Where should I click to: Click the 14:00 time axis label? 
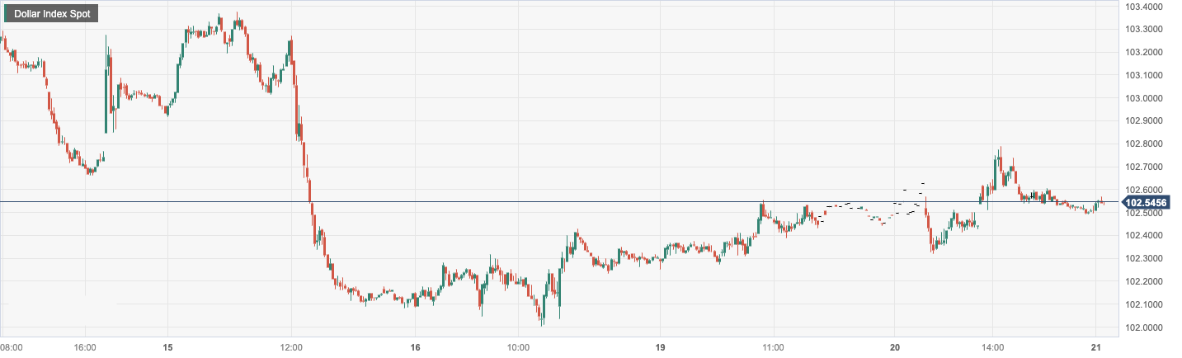[992, 347]
